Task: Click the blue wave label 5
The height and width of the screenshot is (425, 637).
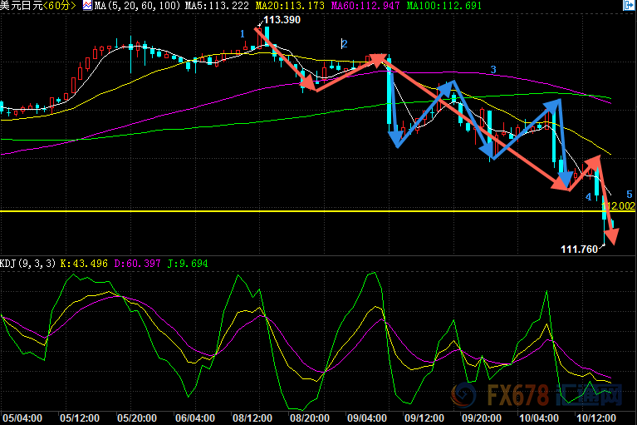Action: point(630,193)
